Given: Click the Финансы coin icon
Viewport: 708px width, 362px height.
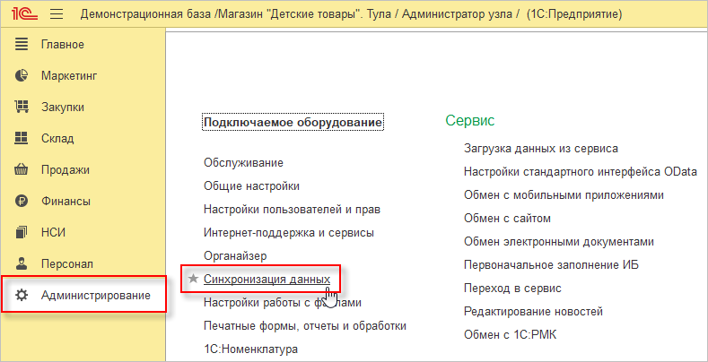Looking at the screenshot, I should click(x=22, y=202).
